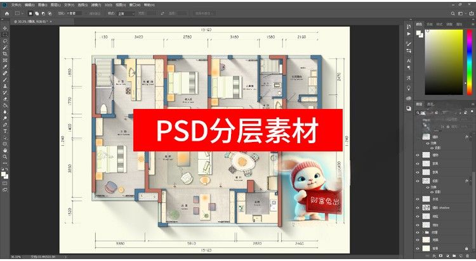Image resolution: width=476 pixels, height=261 pixels.
Task: Click the rainbow hue slider in Color panel
Action: coord(469,62)
